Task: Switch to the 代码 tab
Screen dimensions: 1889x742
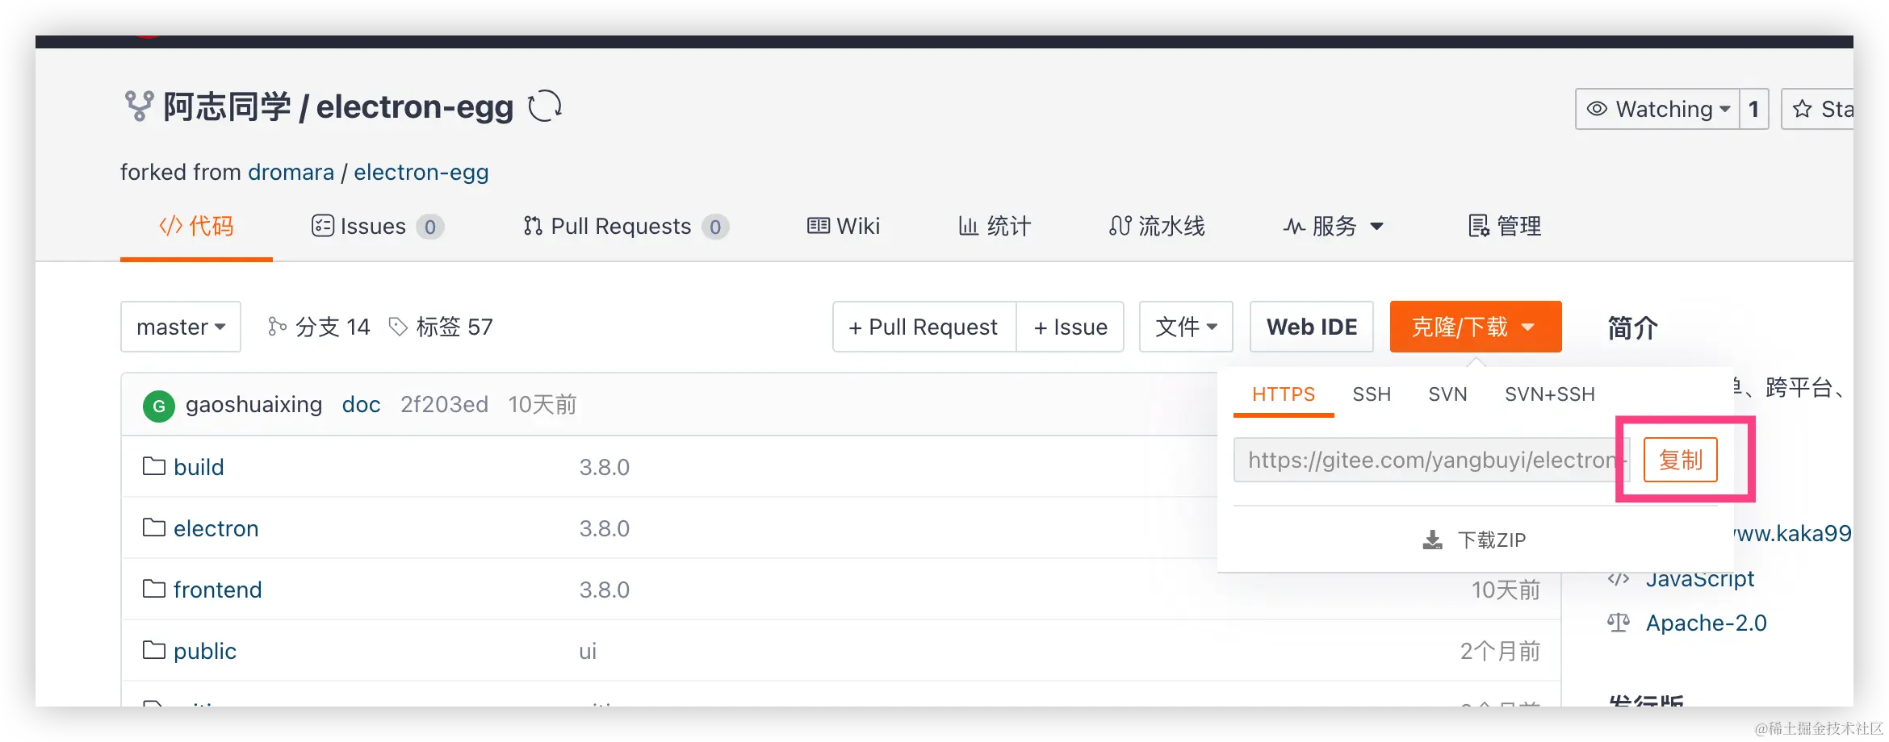Action: click(x=196, y=227)
